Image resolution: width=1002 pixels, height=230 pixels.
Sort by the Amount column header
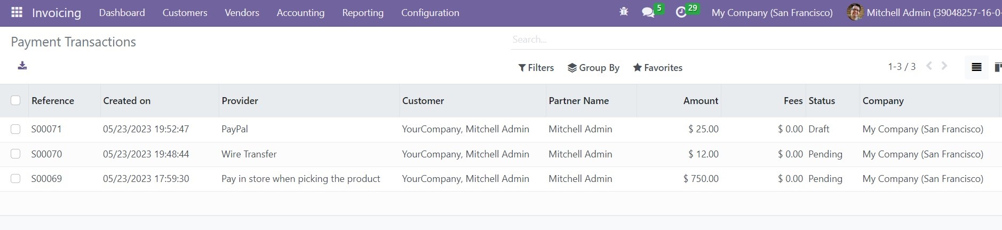(701, 101)
